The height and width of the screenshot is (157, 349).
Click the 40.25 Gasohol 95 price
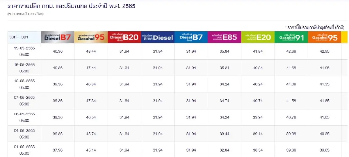pos(325,134)
